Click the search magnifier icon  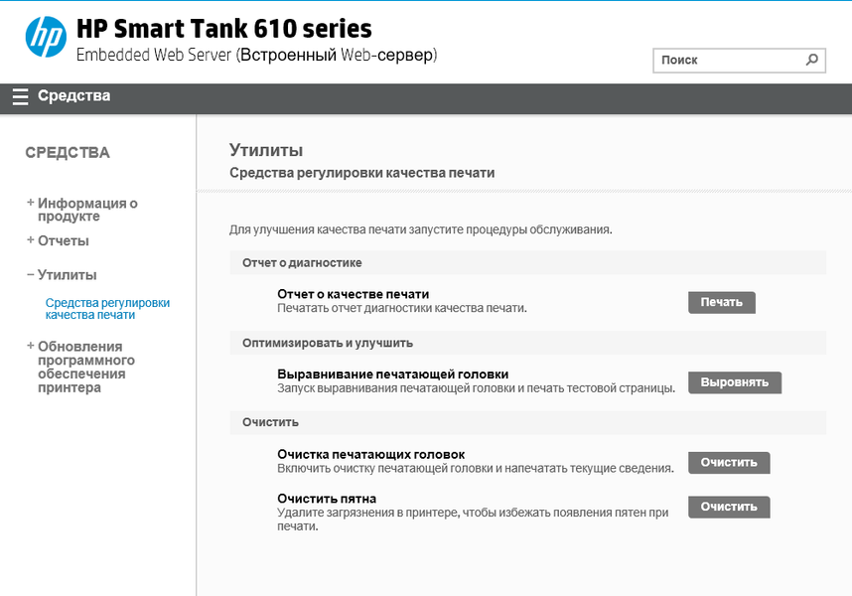(x=812, y=60)
